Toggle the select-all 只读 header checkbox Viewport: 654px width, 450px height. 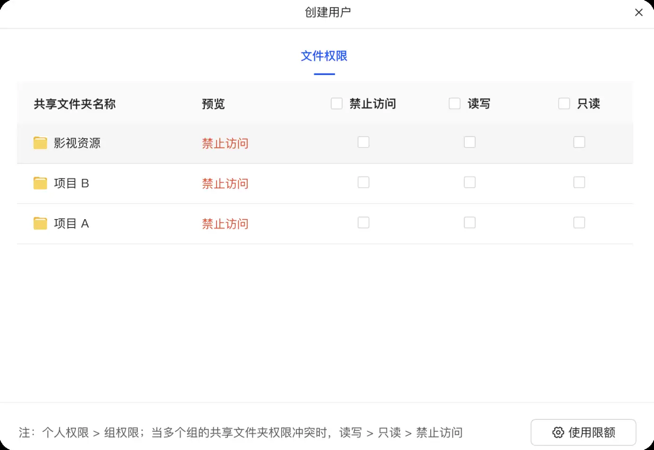pos(564,103)
